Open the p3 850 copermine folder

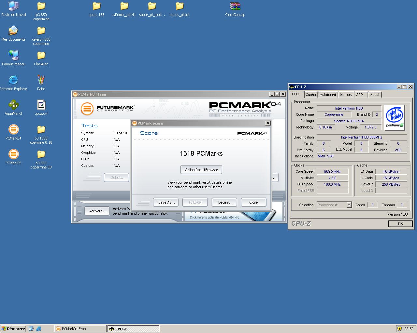coord(41,11)
